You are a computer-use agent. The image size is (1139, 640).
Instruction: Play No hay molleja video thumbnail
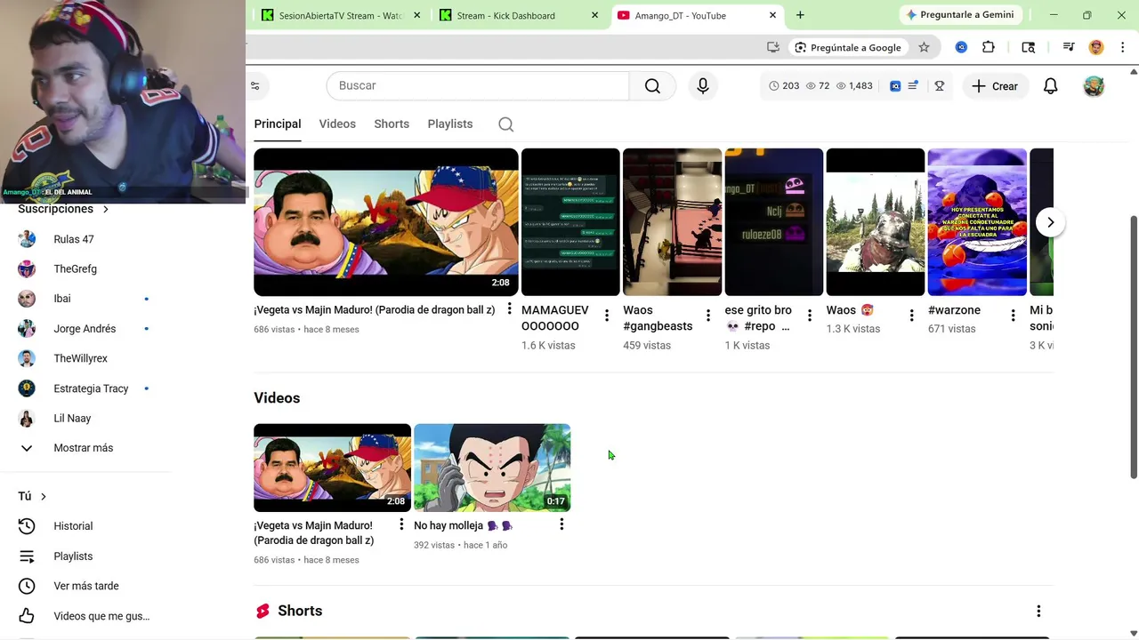(492, 468)
